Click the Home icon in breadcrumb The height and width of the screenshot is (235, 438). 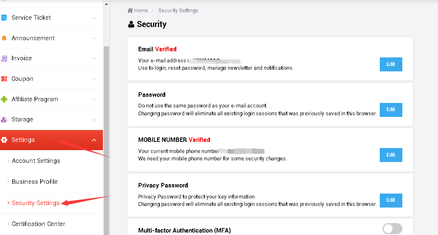pyautogui.click(x=130, y=11)
